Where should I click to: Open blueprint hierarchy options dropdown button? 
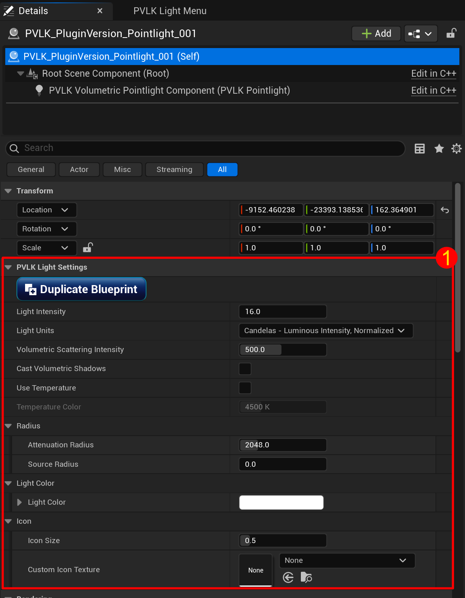[x=421, y=34]
